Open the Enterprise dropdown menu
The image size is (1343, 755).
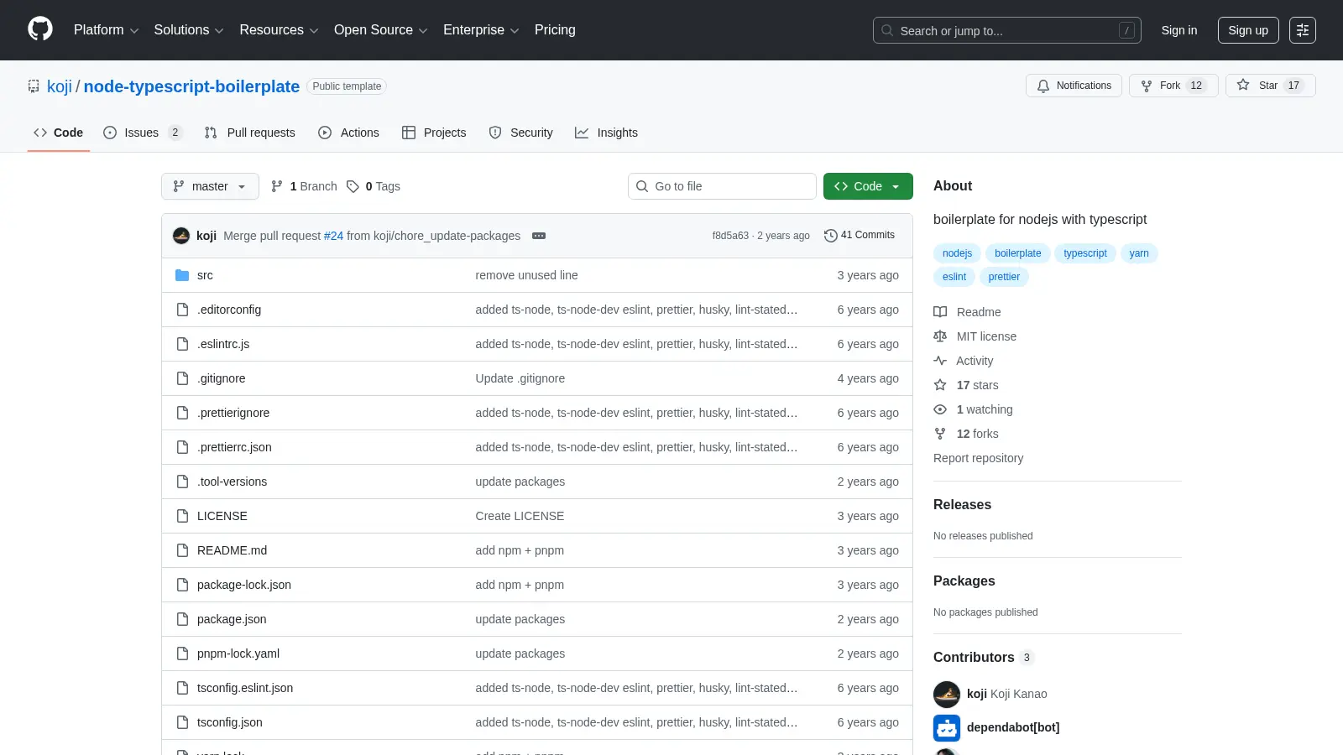pos(481,30)
